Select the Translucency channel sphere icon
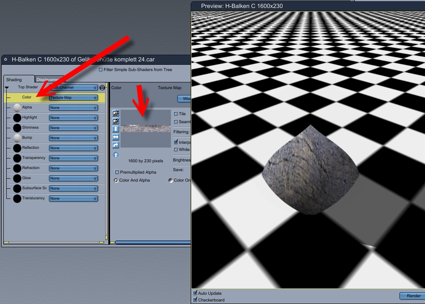The height and width of the screenshot is (304, 425). coord(17,198)
